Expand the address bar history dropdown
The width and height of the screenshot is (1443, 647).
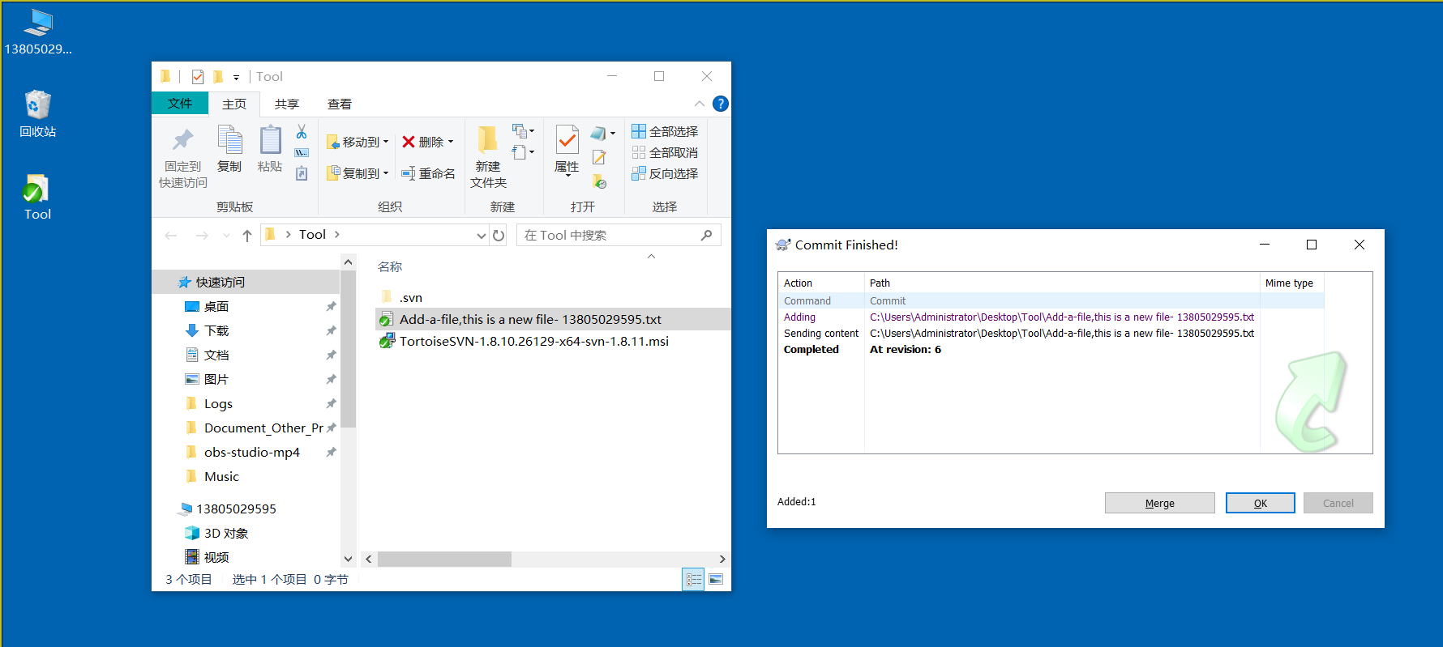coord(481,236)
